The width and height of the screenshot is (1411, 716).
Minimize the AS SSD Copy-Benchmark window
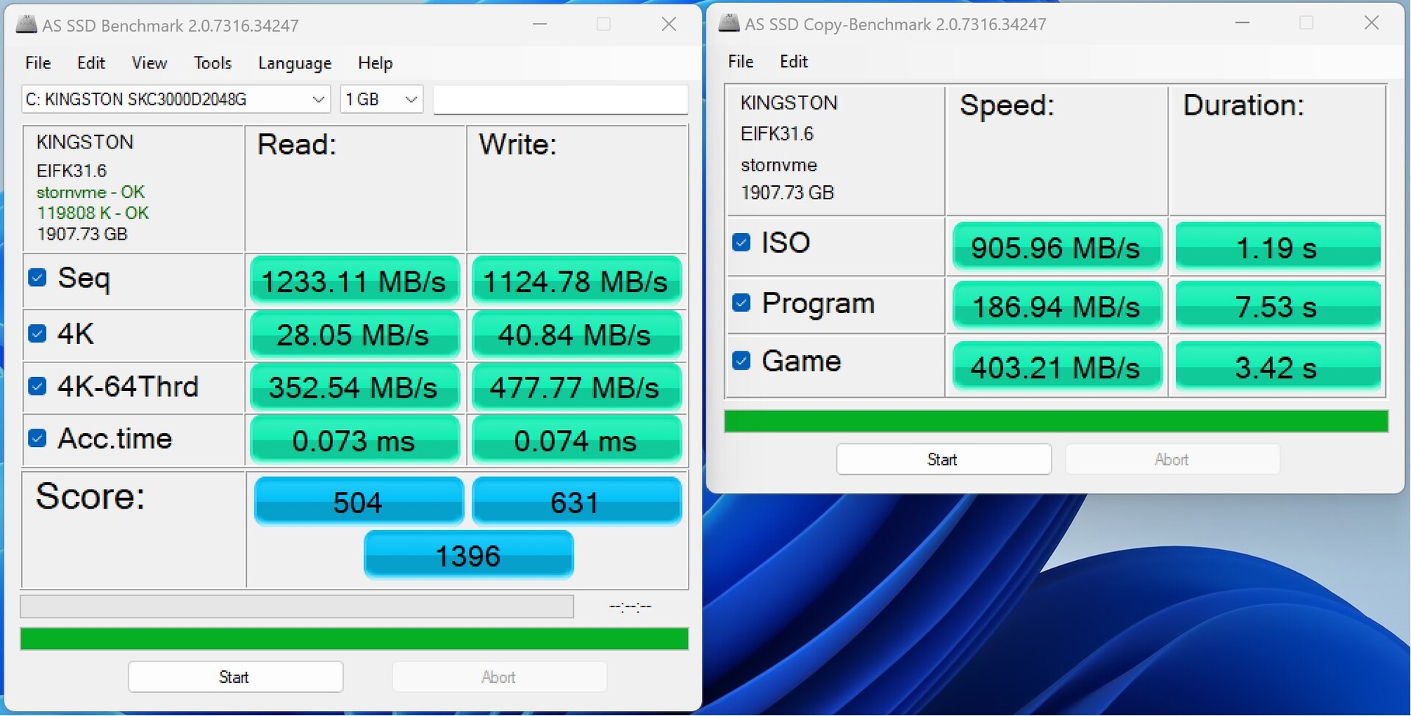[1243, 23]
